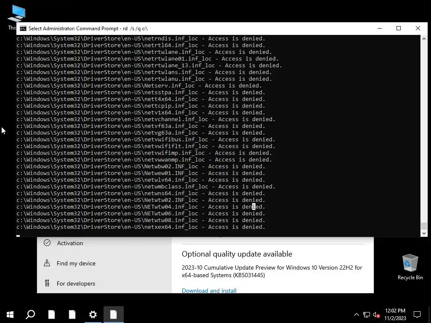The width and height of the screenshot is (431, 323).
Task: Click the netrtl64.inf_loc console line
Action: [x=141, y=45]
